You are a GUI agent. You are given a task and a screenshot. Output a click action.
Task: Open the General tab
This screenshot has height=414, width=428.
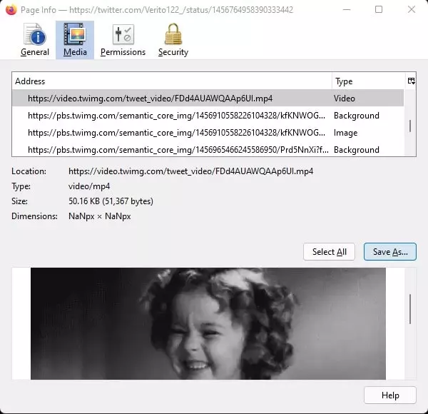click(x=35, y=40)
